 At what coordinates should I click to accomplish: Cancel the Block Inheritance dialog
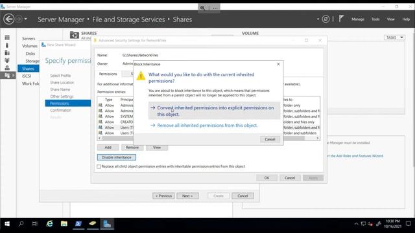[x=270, y=139]
